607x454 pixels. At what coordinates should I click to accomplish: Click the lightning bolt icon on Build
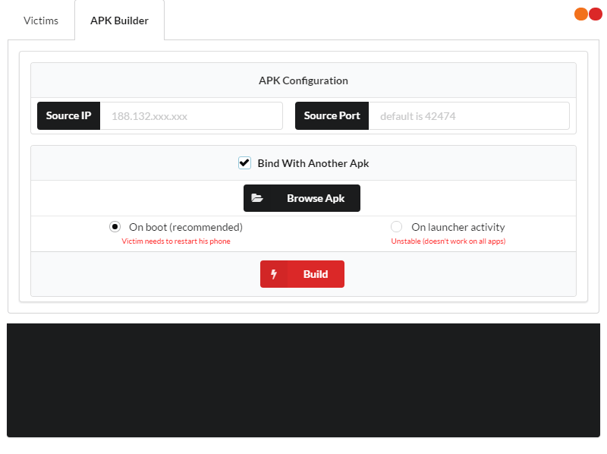(x=274, y=274)
